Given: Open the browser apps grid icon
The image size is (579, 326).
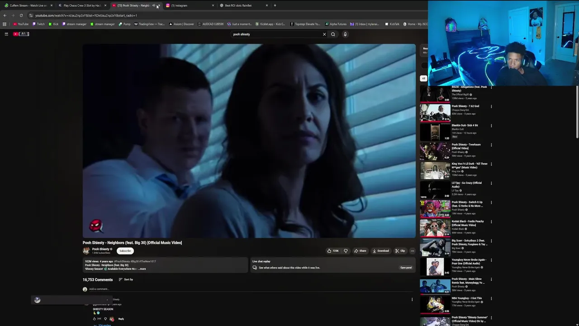Looking at the screenshot, I should pyautogui.click(x=5, y=24).
